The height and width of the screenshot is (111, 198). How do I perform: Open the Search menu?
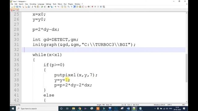21,4
